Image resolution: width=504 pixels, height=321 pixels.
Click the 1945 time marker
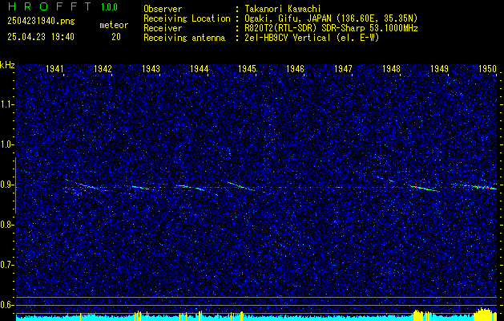pos(247,68)
